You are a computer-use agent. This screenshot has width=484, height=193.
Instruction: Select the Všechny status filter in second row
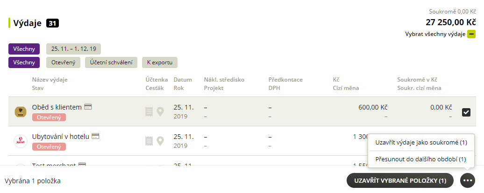click(24, 62)
